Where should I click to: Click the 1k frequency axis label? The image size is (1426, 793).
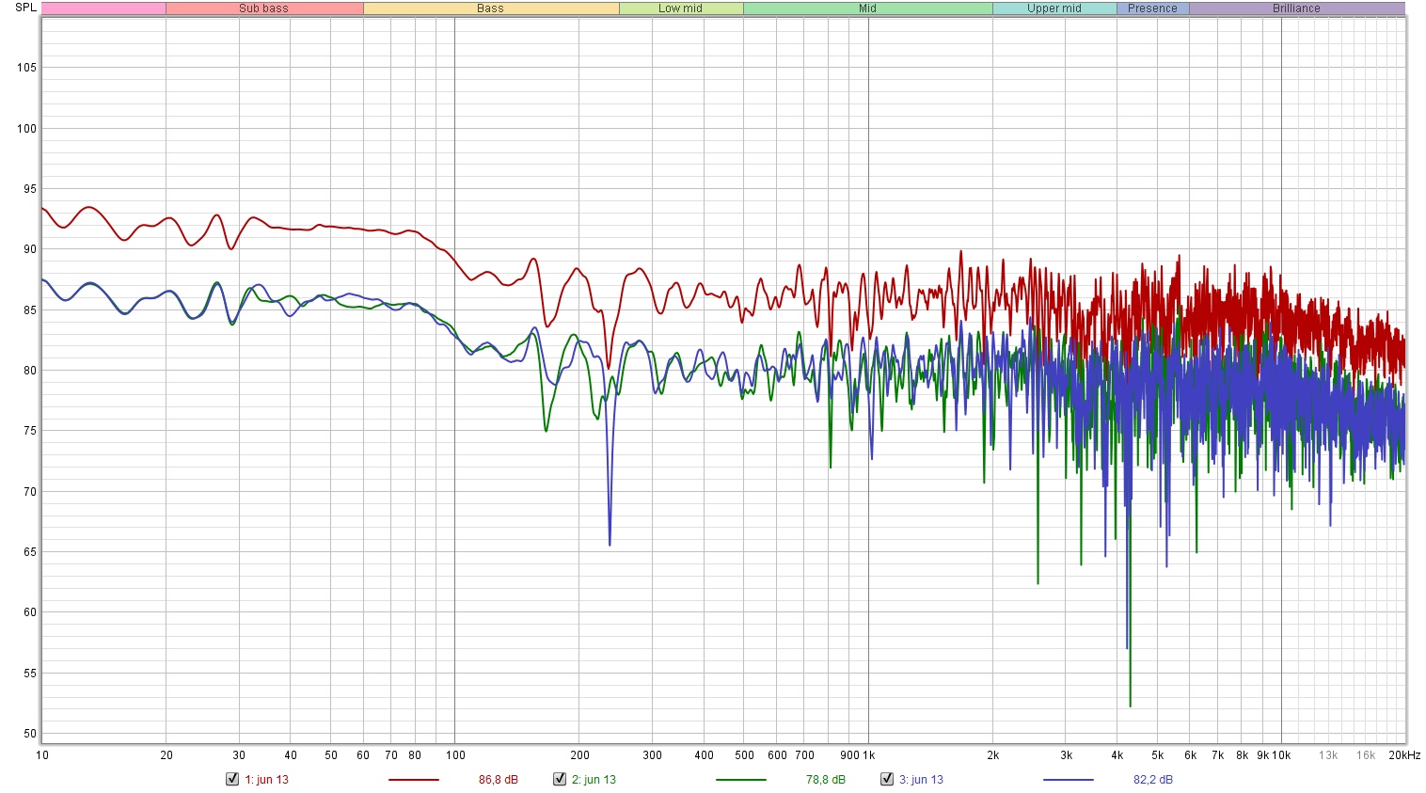(869, 755)
